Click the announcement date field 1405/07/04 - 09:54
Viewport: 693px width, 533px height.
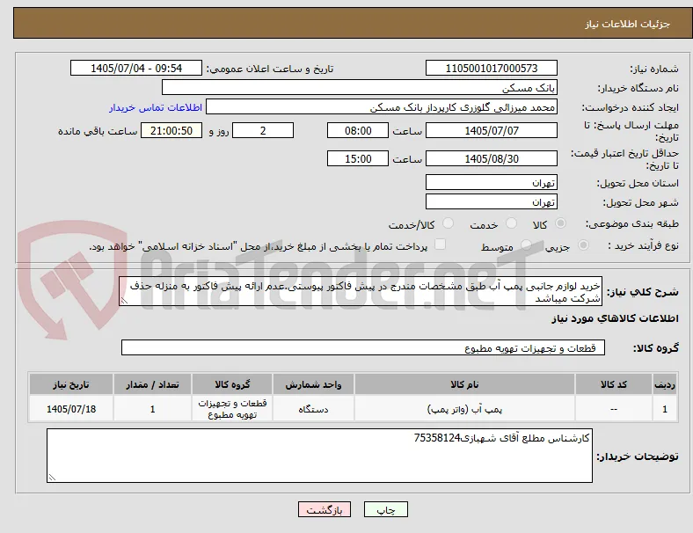(x=136, y=68)
